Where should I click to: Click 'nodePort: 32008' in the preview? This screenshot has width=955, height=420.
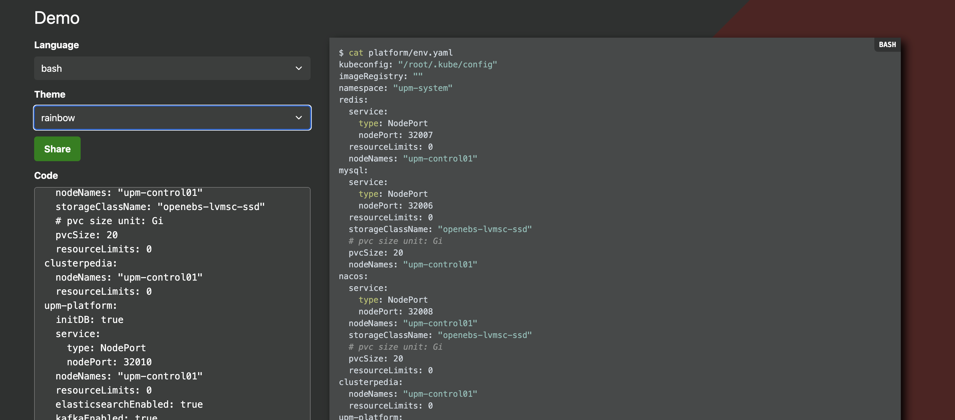point(396,311)
